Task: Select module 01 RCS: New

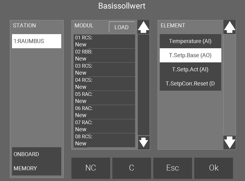Action: coord(104,41)
